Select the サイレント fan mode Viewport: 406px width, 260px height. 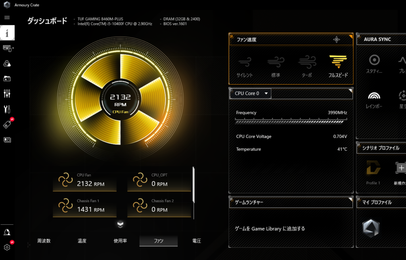pos(245,66)
